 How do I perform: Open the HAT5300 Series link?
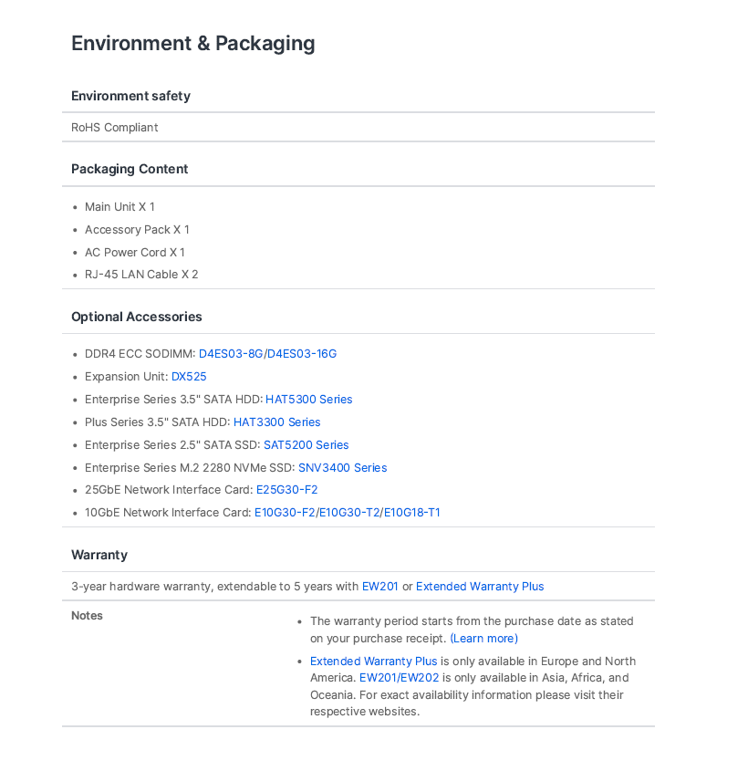click(308, 400)
